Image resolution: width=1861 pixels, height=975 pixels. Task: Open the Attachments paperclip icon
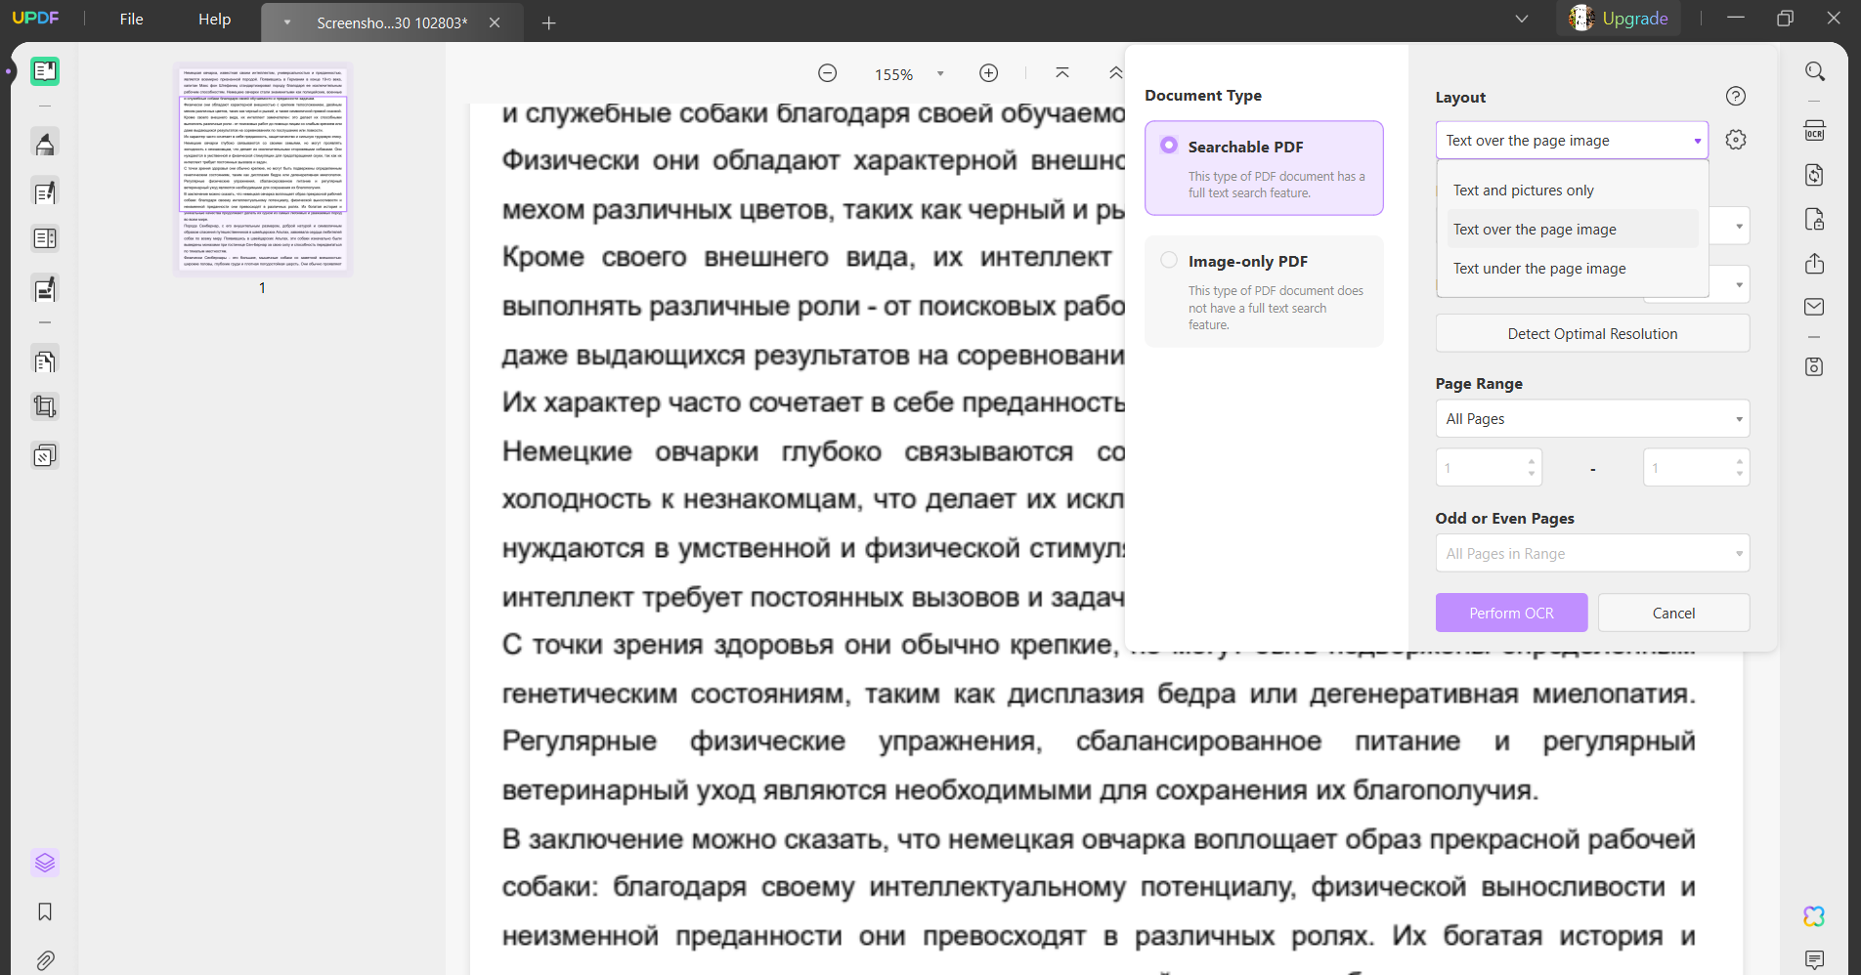(45, 960)
